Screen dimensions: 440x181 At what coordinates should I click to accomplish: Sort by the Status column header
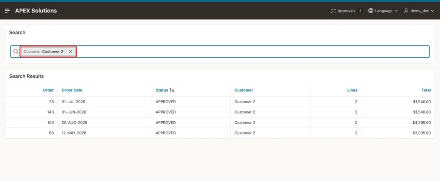click(162, 90)
